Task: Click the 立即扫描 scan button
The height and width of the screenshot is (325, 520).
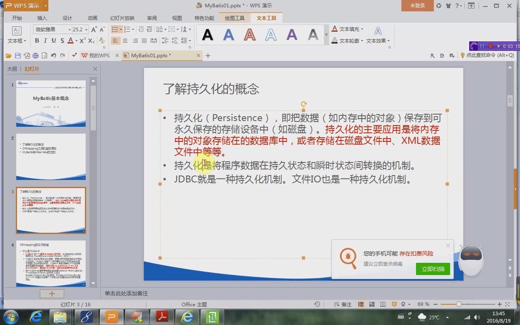Action: point(433,269)
